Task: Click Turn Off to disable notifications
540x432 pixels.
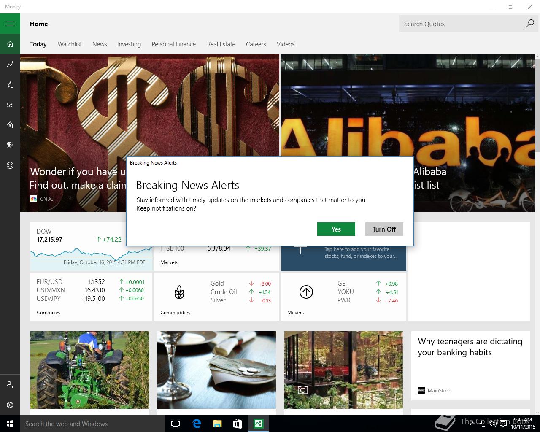Action: tap(384, 229)
